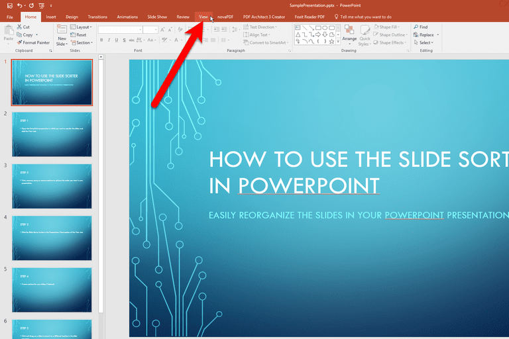Select the Rounded Rectangle shape
The width and height of the screenshot is (509, 339).
[332, 28]
